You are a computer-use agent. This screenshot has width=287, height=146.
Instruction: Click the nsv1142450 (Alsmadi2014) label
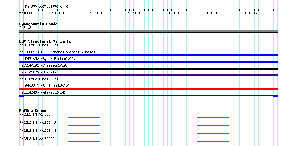click(x=43, y=92)
